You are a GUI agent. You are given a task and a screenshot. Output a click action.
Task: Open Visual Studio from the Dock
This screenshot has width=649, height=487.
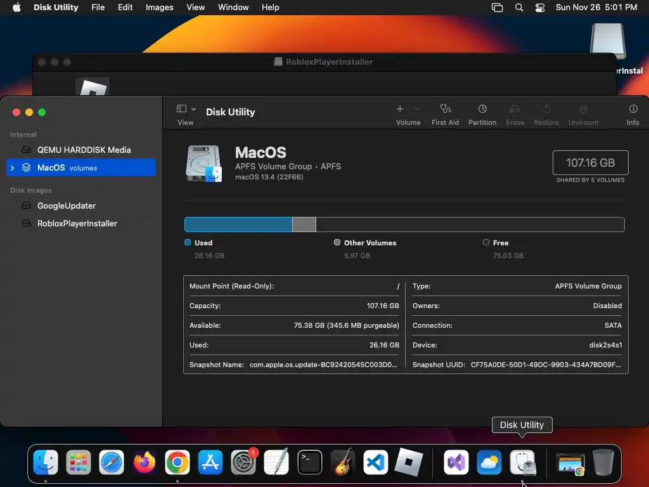(x=456, y=462)
